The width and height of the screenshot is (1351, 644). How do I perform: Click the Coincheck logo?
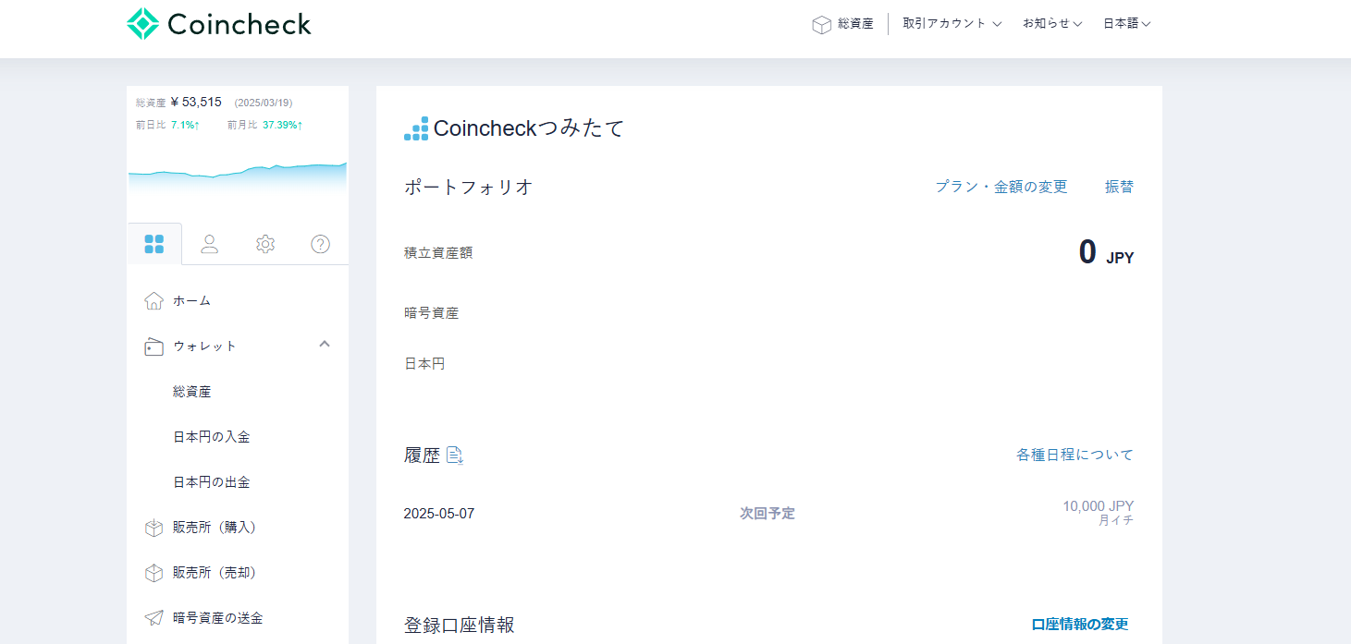[x=218, y=23]
